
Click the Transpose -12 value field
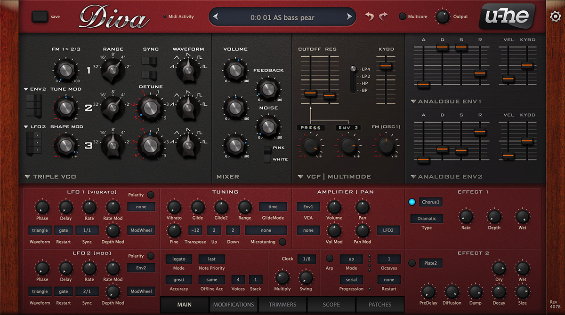[195, 230]
